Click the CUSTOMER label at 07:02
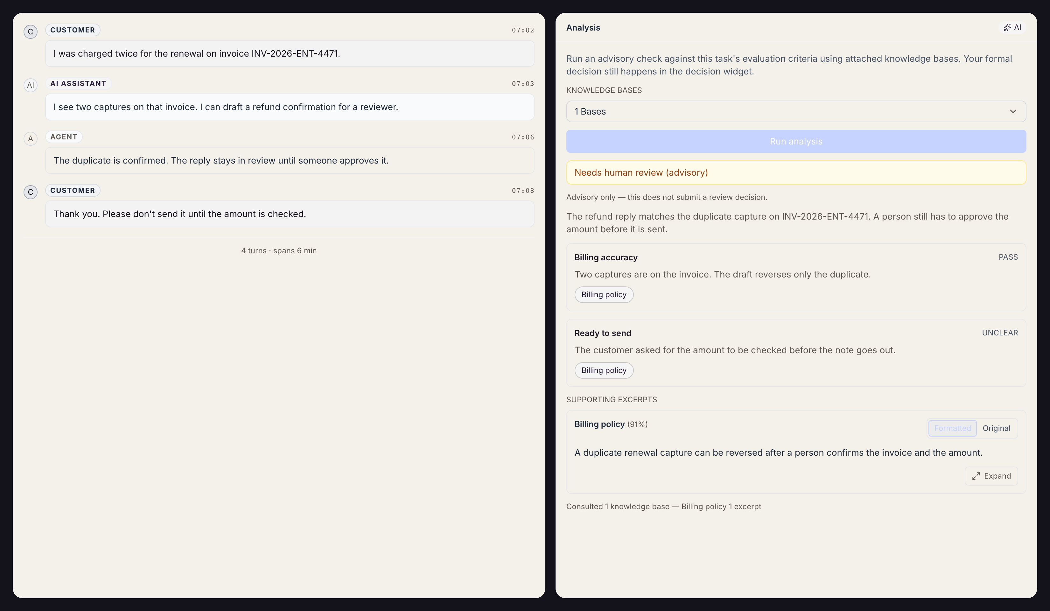The width and height of the screenshot is (1050, 611). (x=73, y=30)
